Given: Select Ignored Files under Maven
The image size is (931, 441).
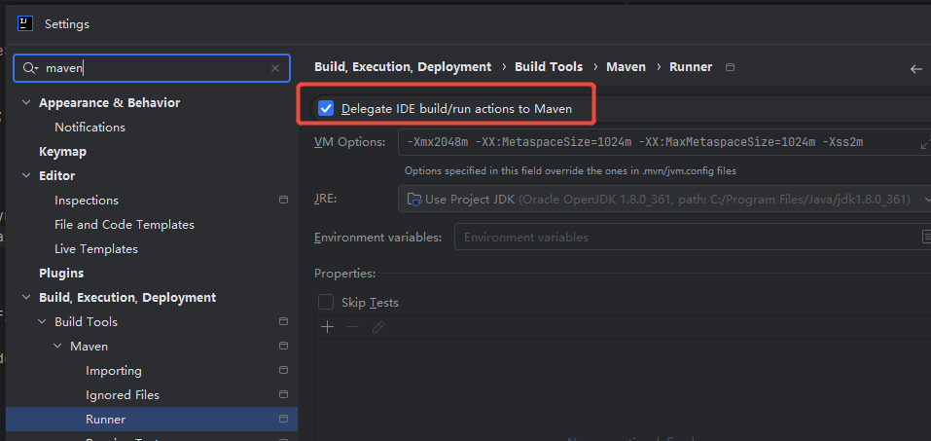Looking at the screenshot, I should coord(123,395).
